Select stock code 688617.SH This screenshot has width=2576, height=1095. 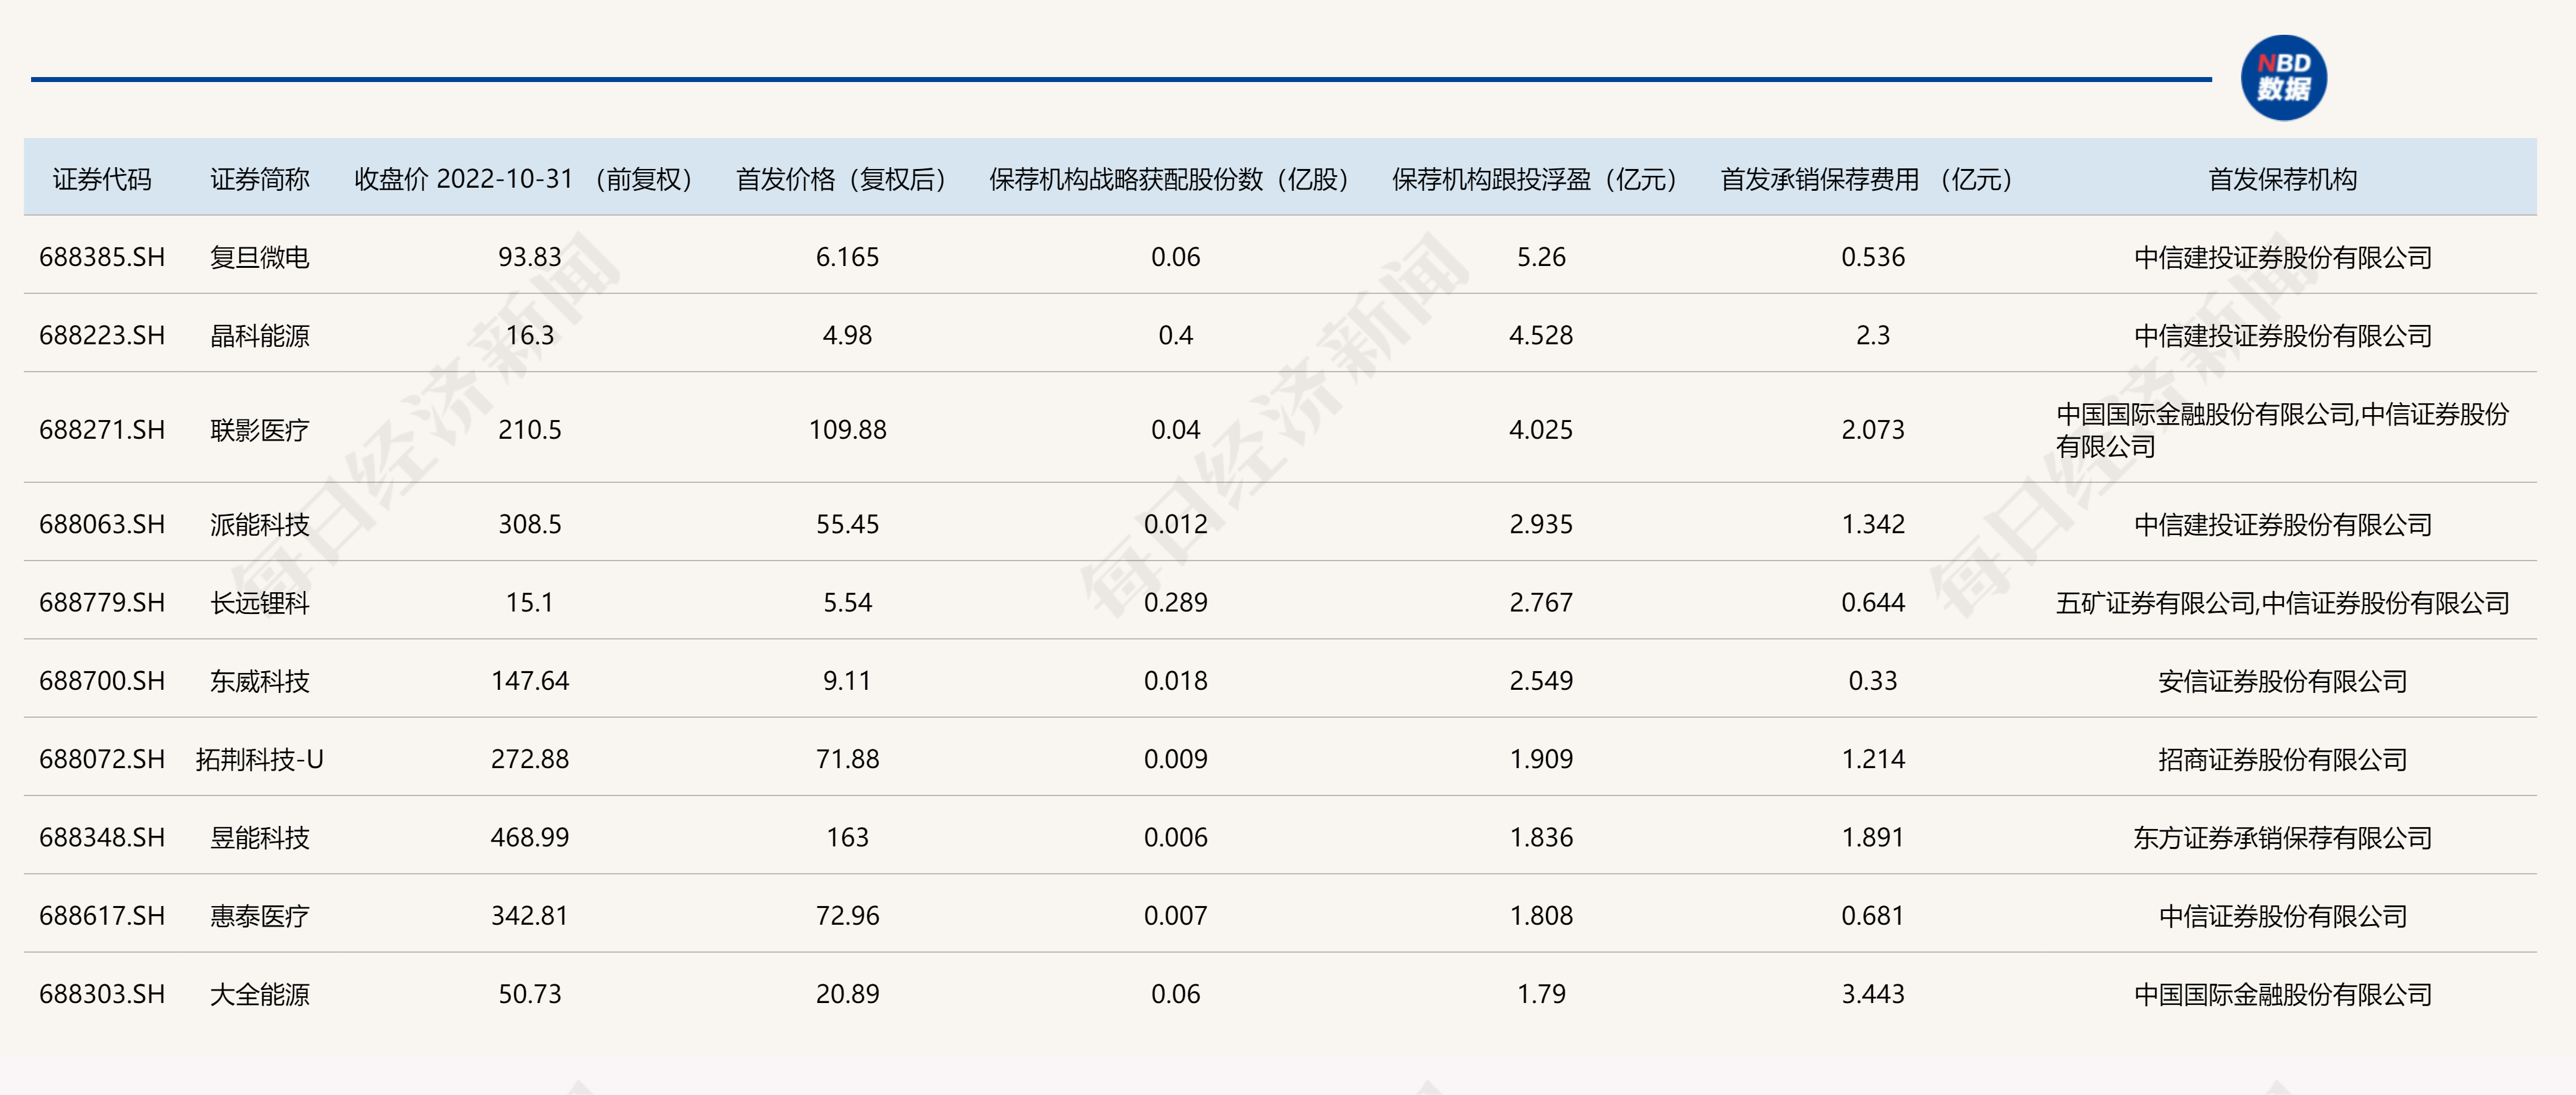[102, 916]
